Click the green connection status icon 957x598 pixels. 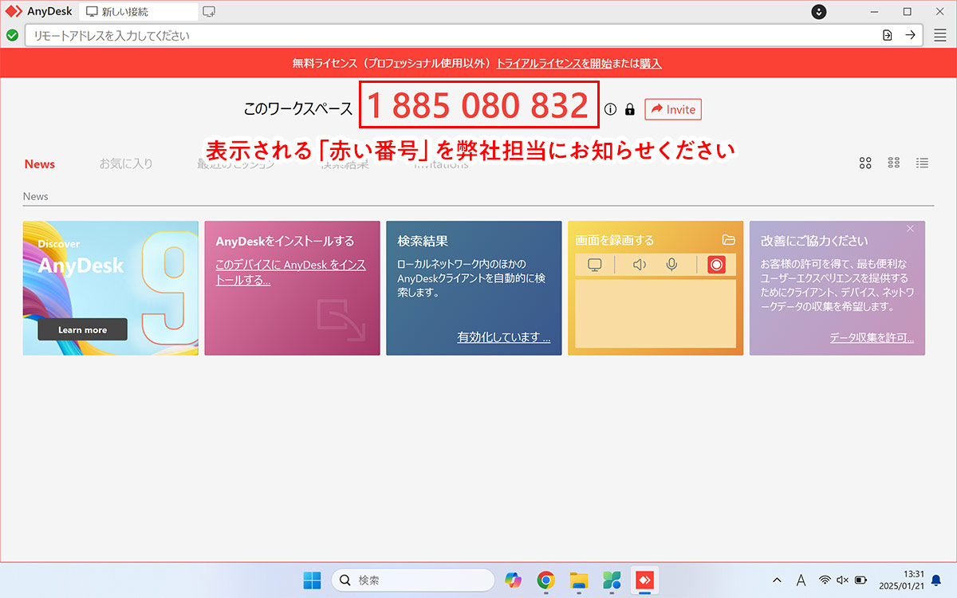(12, 35)
